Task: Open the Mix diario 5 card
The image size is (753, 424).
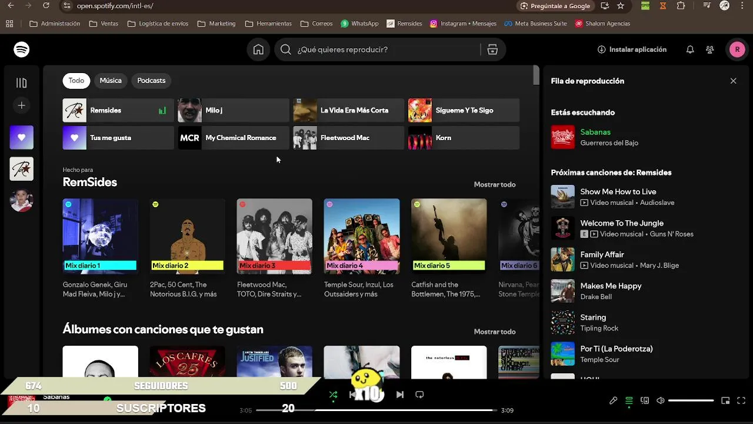Action: pyautogui.click(x=449, y=247)
